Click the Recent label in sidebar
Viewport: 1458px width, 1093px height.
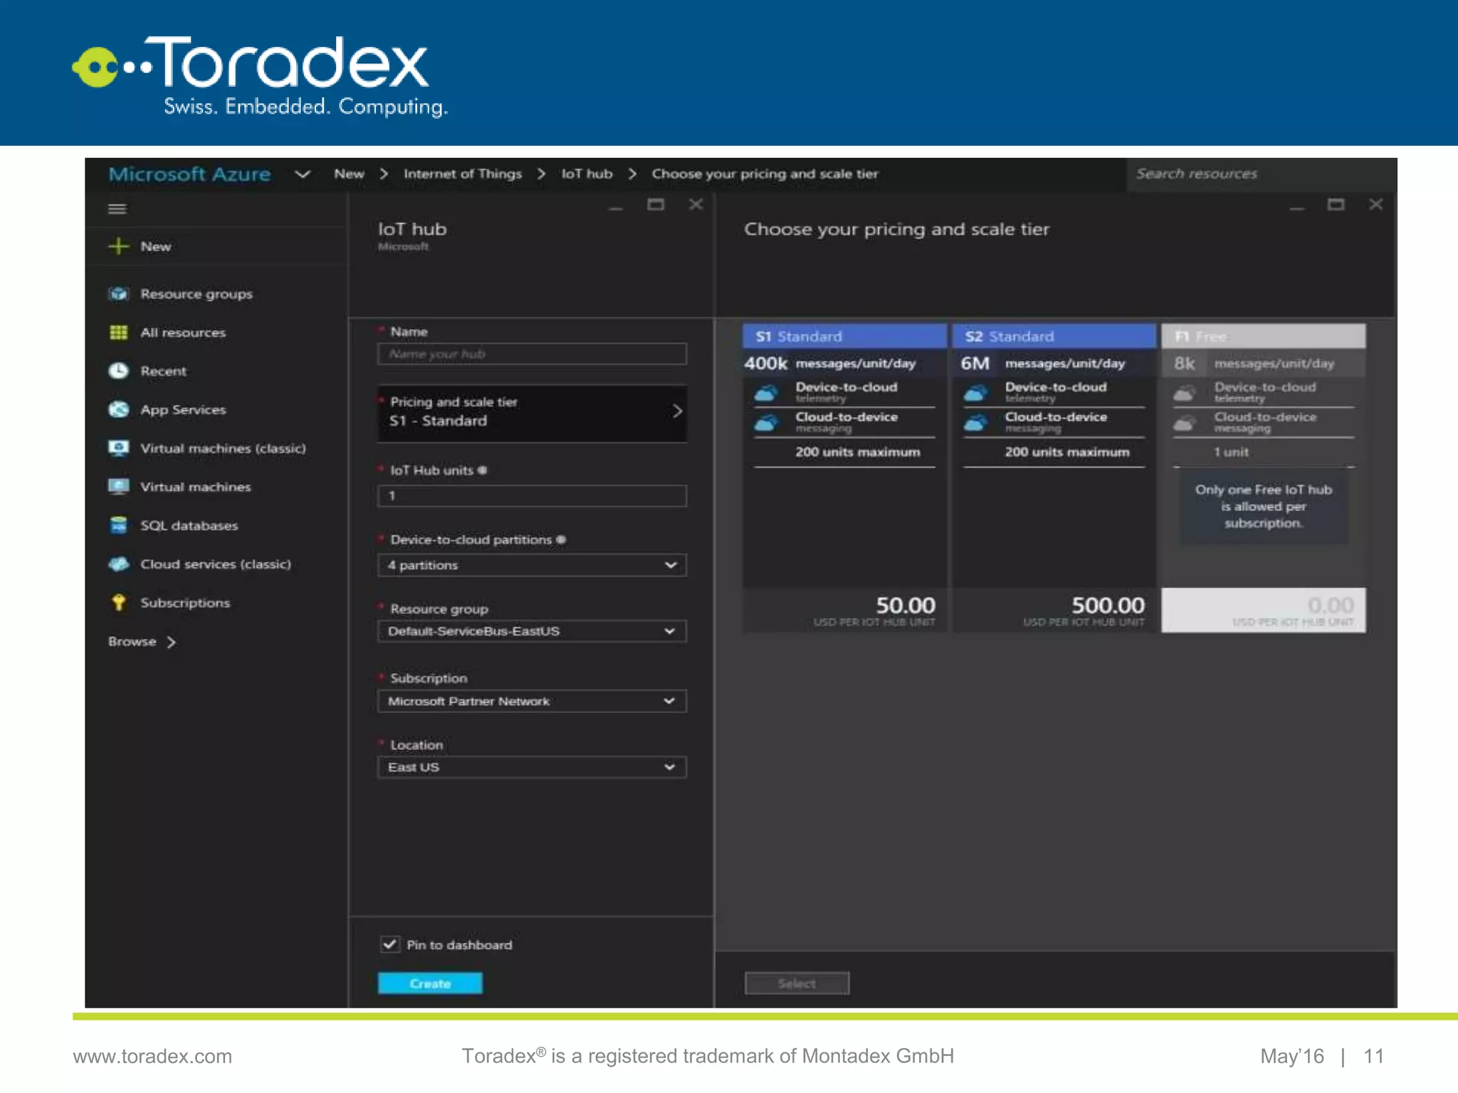[x=163, y=371]
